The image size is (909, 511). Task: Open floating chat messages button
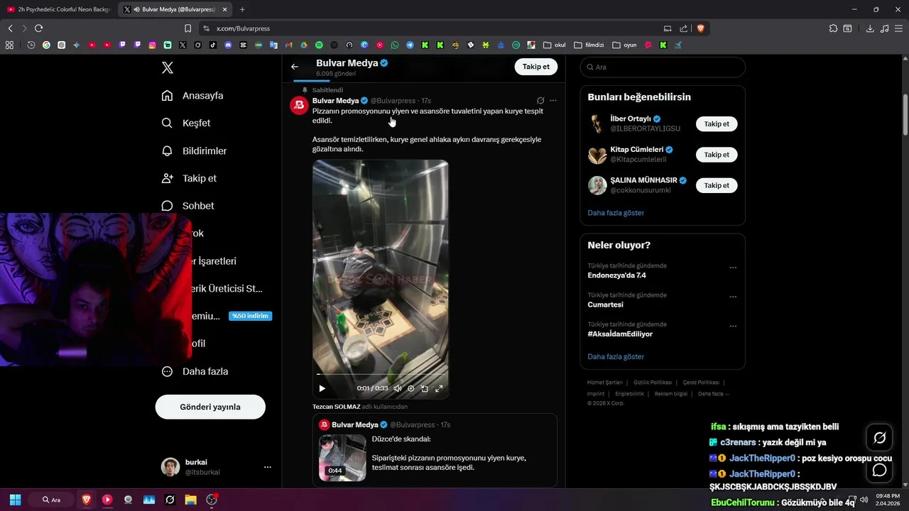click(x=879, y=470)
